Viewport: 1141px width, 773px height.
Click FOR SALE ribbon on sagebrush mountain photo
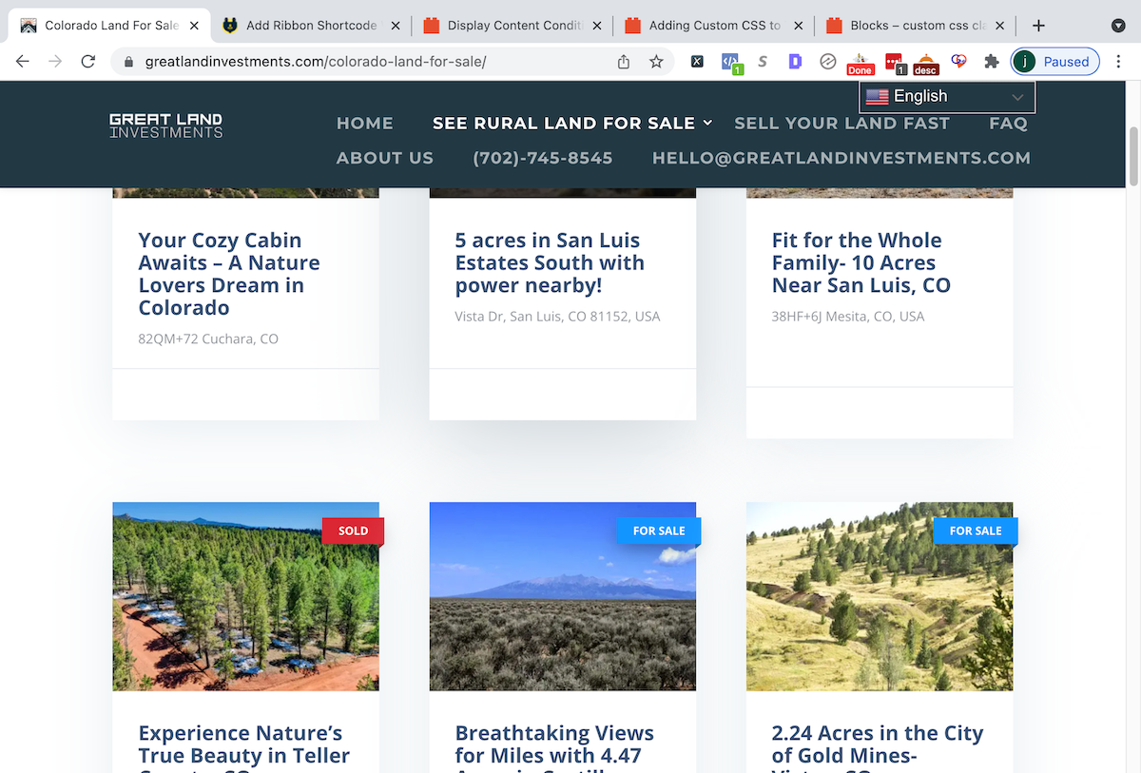pos(659,531)
